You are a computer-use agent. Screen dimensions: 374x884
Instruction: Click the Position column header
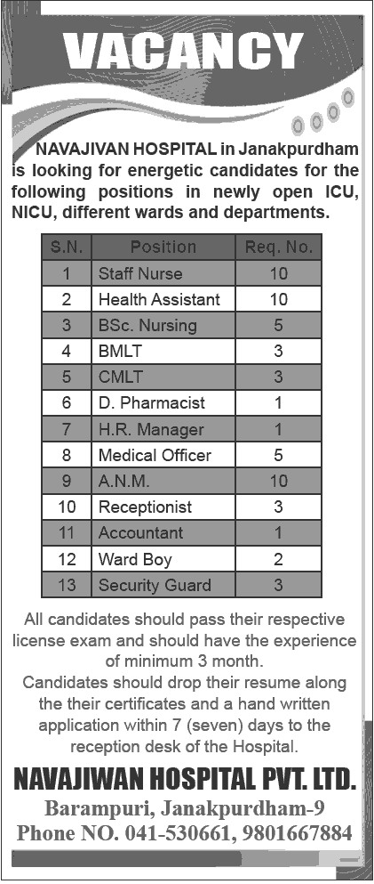click(x=163, y=247)
